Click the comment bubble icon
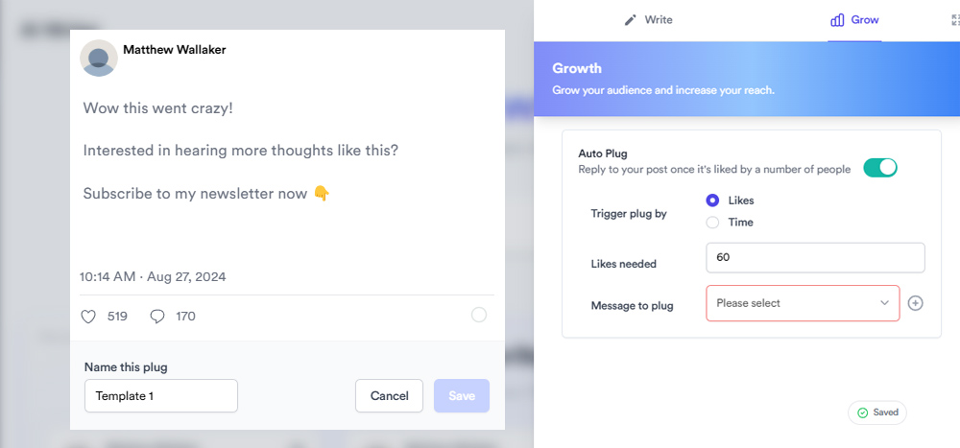960x448 pixels. pyautogui.click(x=157, y=317)
